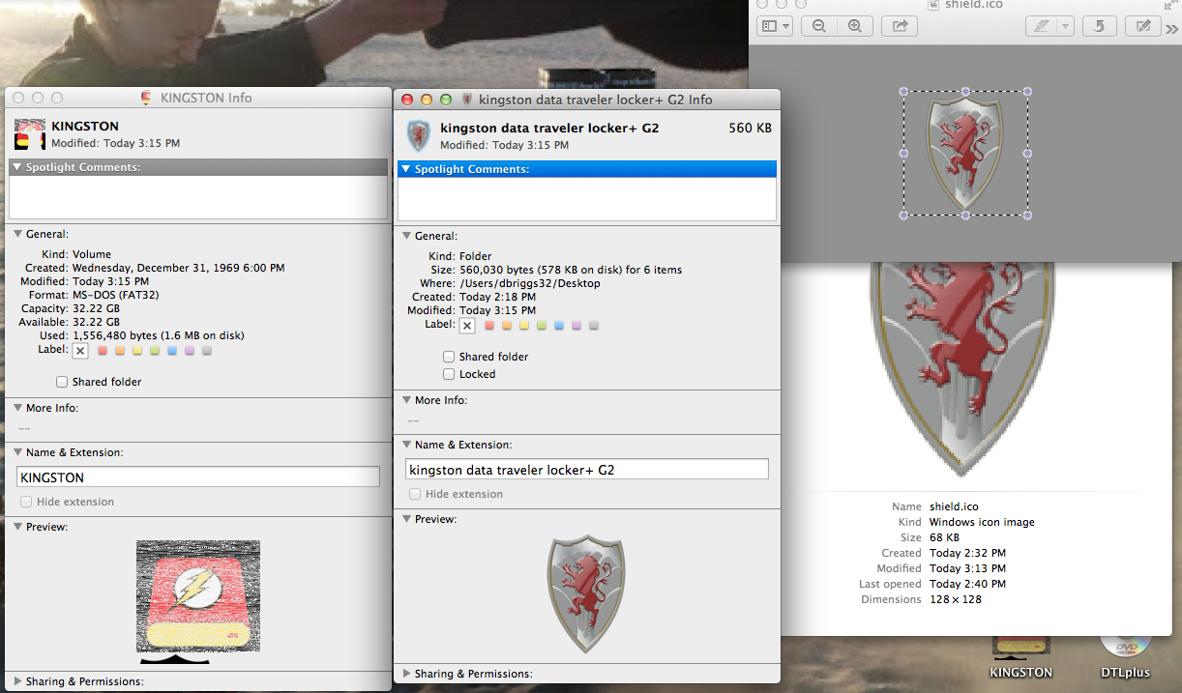Click the highlighter markup tool in Preview
Screen dimensions: 1182x693
pyautogui.click(x=1041, y=26)
